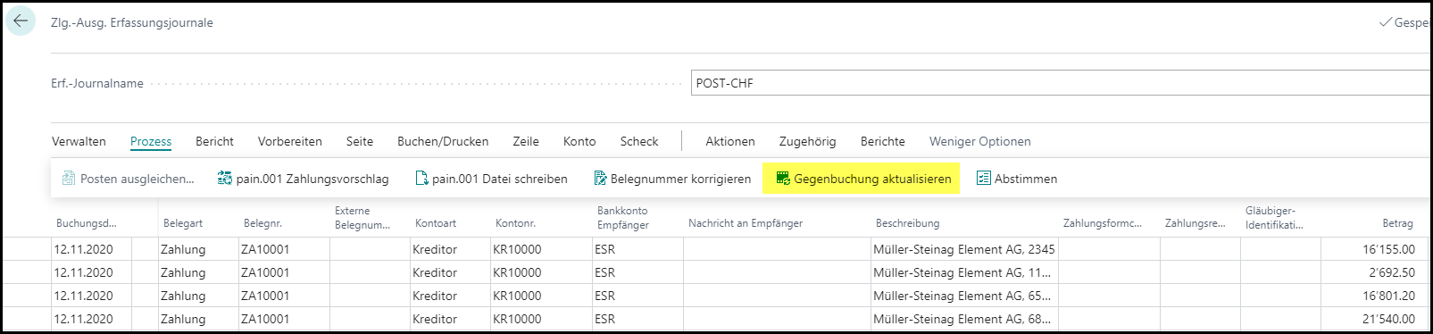Click the Zlg.-Ausg. Erfassungsjournale page title

point(132,22)
